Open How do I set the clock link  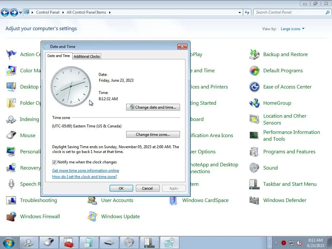(85, 177)
